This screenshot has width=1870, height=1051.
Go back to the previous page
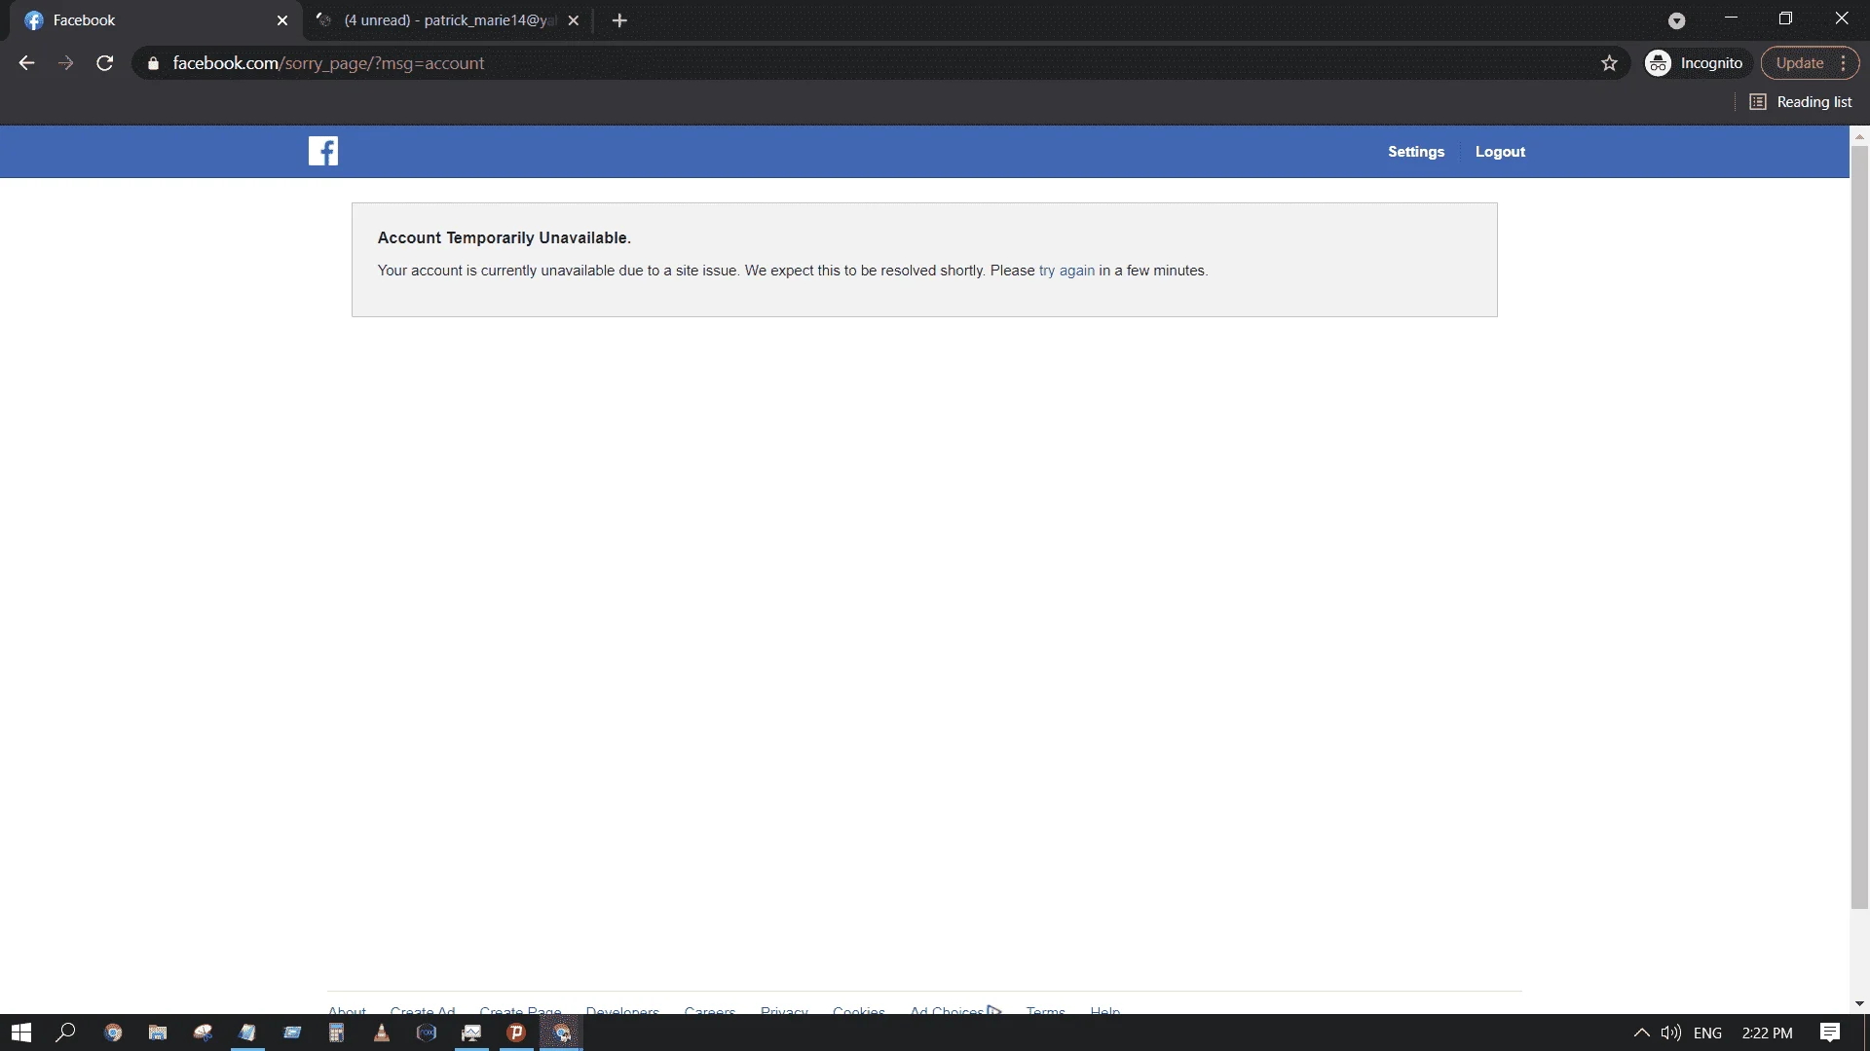click(26, 63)
